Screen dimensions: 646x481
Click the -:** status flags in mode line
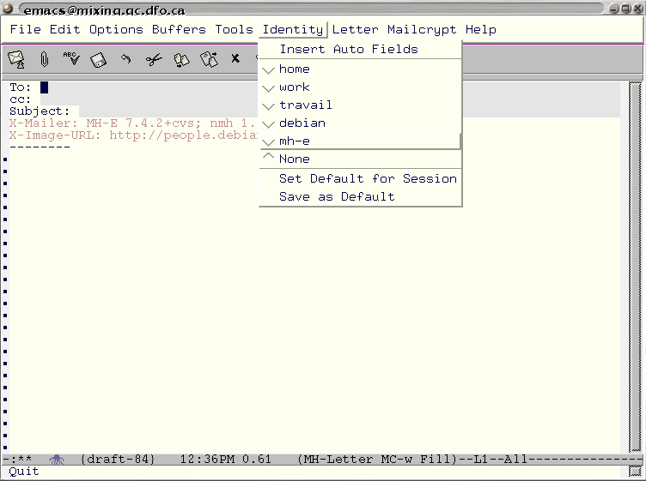pos(18,460)
